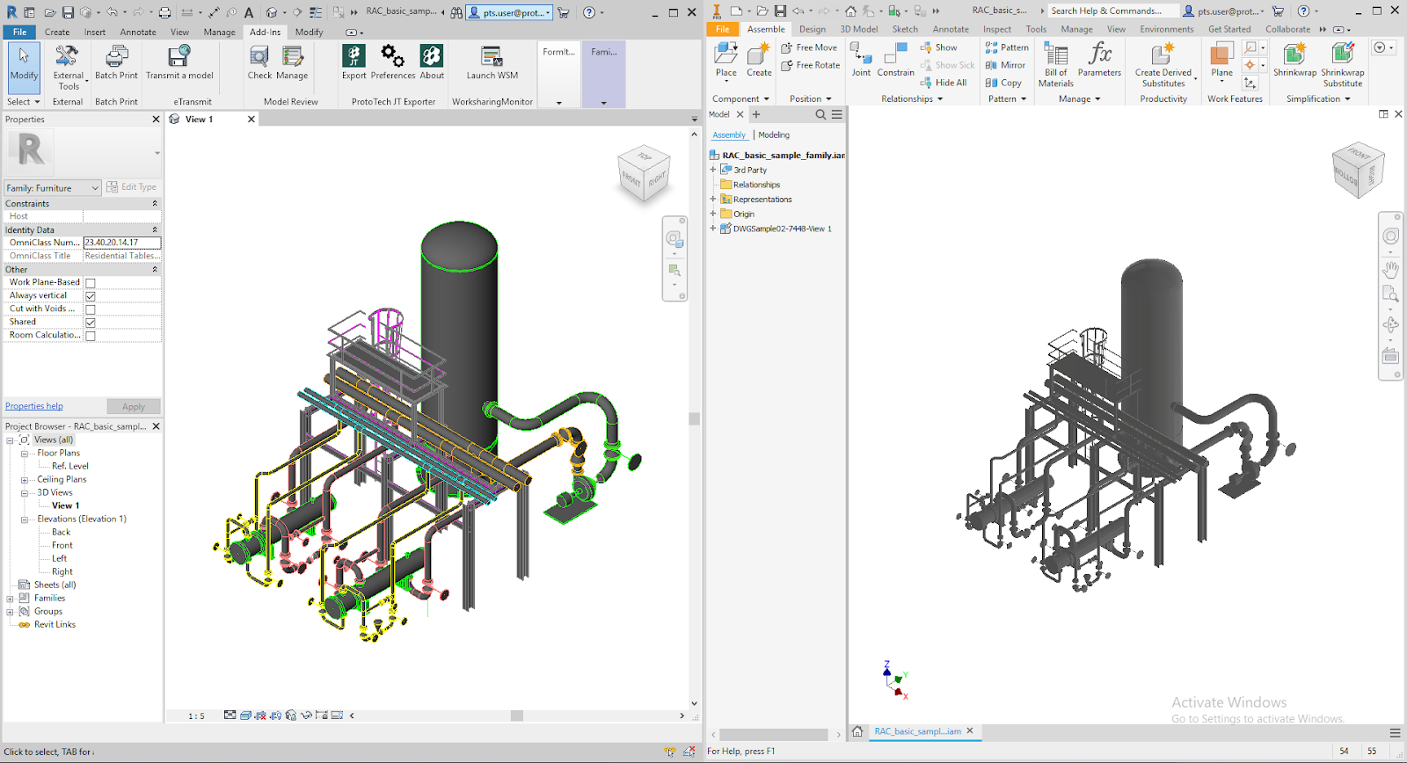
Task: Switch to the Annotate ribbon tab in Revit
Action: pyautogui.click(x=138, y=33)
